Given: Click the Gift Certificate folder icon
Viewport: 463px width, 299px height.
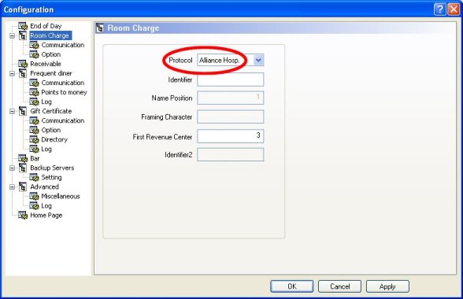Looking at the screenshot, I should 23,111.
